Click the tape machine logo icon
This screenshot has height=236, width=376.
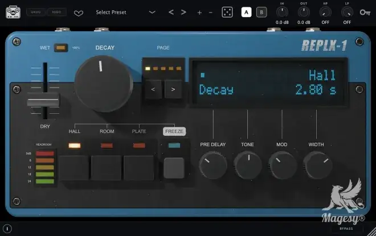coord(13,12)
